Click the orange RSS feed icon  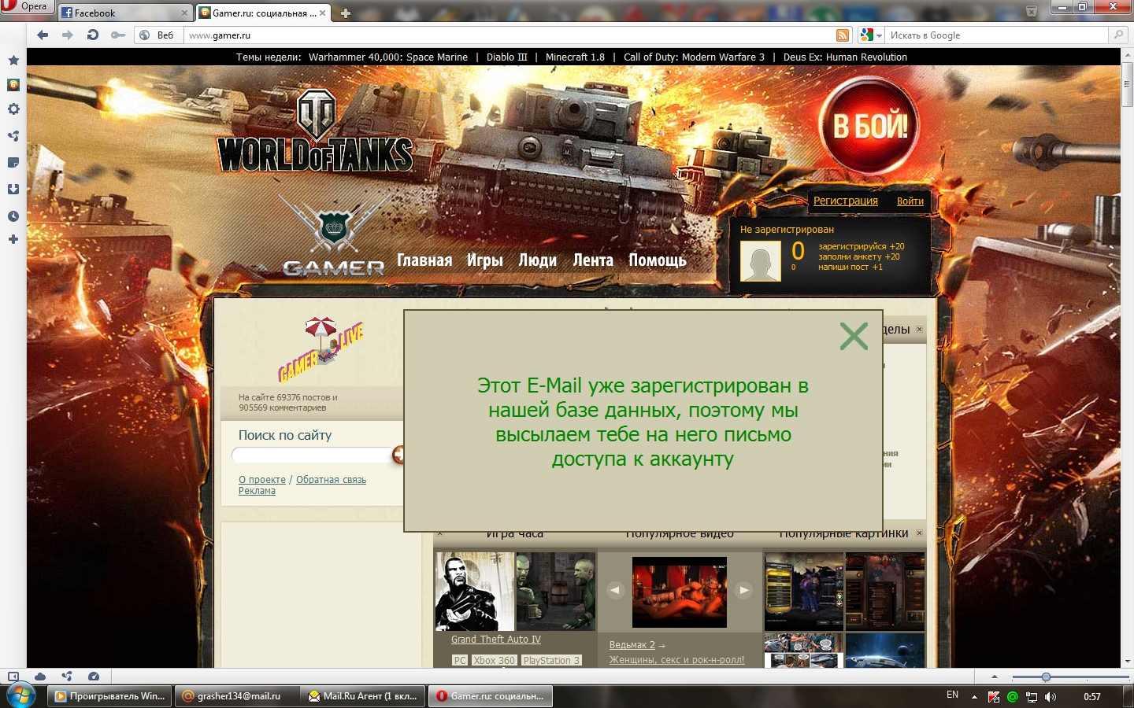(843, 35)
